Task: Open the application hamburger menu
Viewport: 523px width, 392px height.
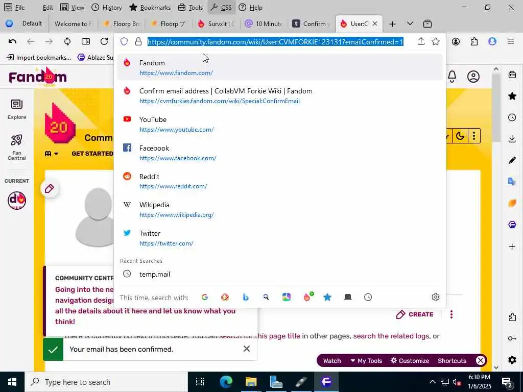Action: coord(511,41)
